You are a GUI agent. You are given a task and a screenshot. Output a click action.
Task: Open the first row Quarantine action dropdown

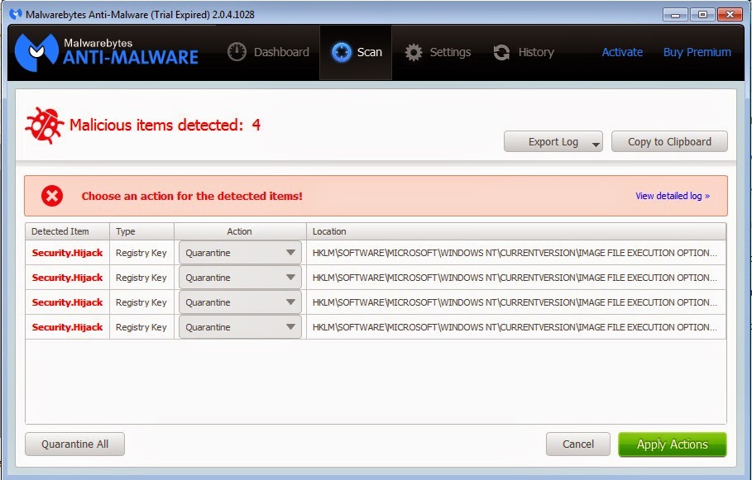(x=240, y=253)
